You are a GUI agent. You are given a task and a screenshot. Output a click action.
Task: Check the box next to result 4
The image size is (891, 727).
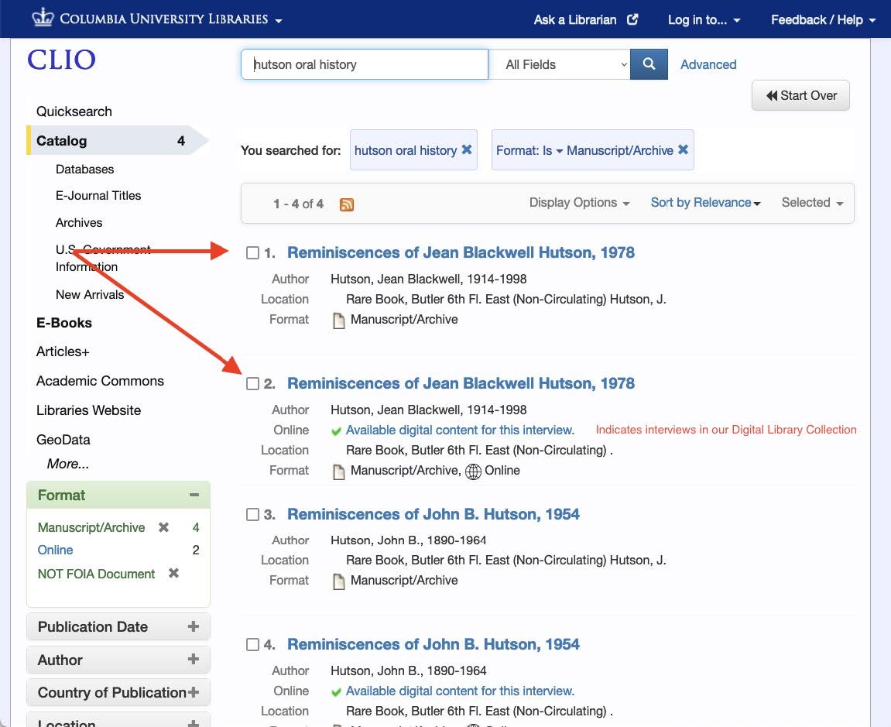252,644
